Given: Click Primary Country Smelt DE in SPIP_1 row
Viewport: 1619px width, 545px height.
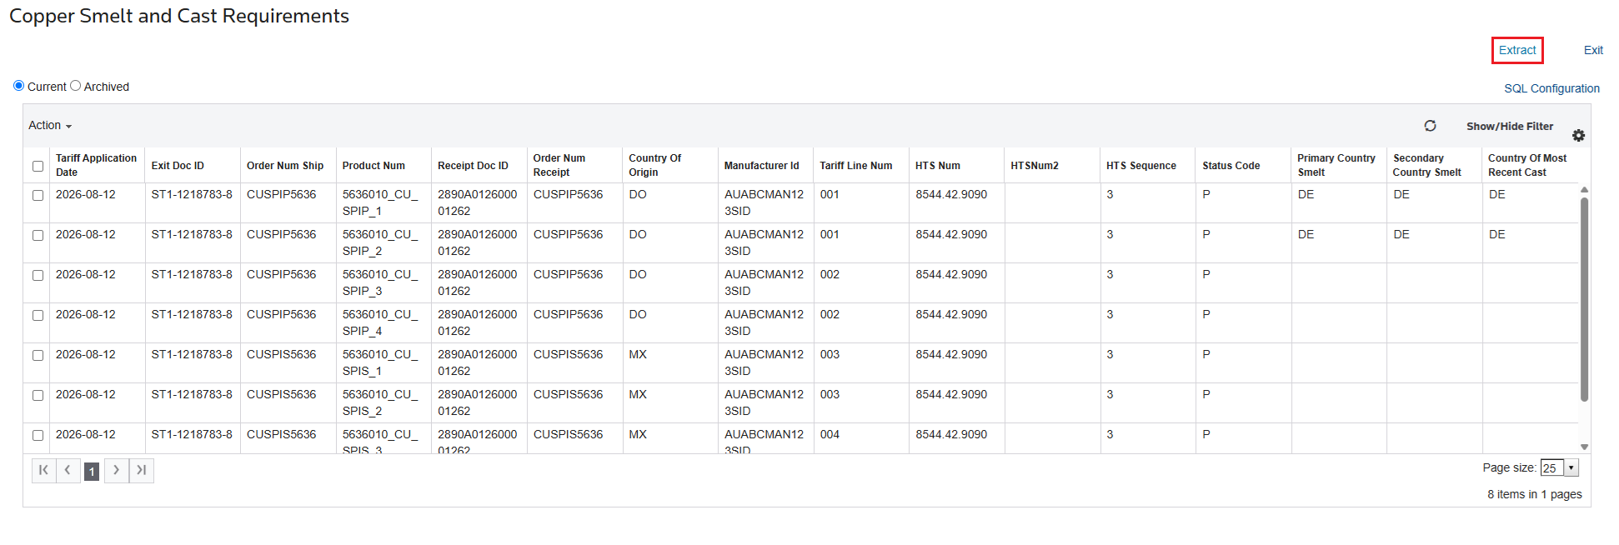Looking at the screenshot, I should [1306, 194].
